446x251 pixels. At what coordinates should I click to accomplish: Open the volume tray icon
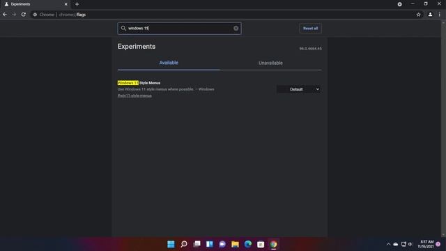tap(410, 244)
